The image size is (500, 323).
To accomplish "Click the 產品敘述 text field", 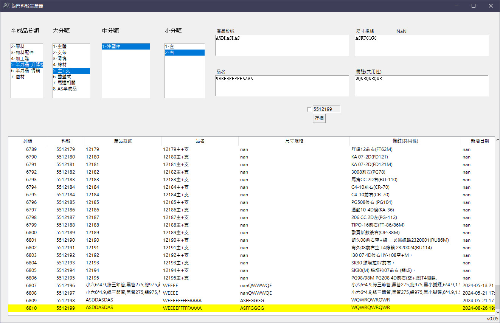I will (282, 45).
